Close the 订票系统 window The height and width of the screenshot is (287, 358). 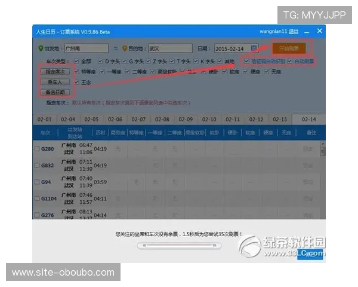coord(319,31)
